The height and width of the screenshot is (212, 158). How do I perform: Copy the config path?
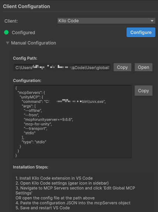[122, 67]
